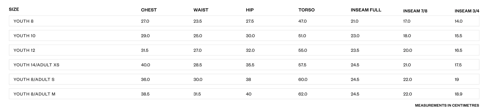Click torso value 47.0 in Youth 8 row
Screen dimensions: 496x112
(302, 21)
